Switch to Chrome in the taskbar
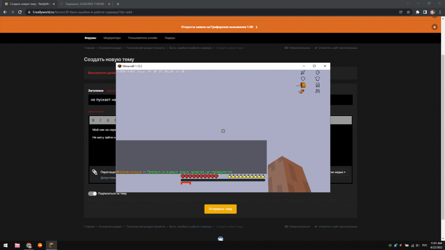The width and height of the screenshot is (445, 250). point(28,245)
